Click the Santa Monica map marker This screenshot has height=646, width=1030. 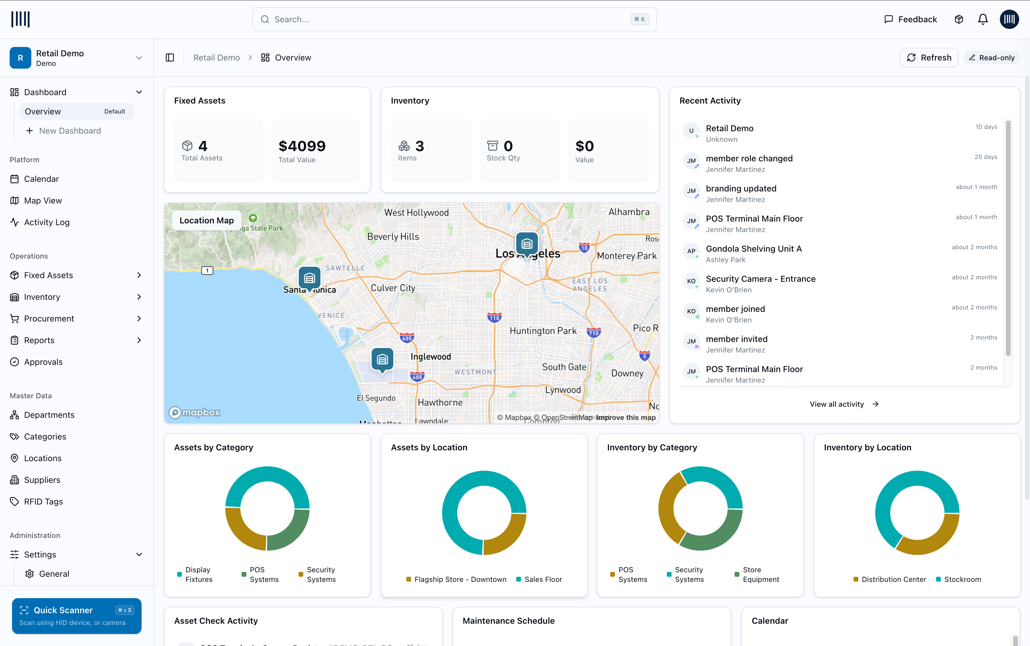coord(309,278)
